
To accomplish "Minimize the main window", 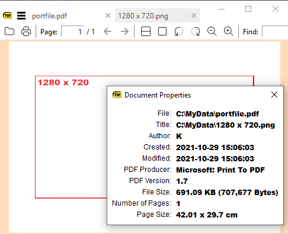I will coord(222,9).
